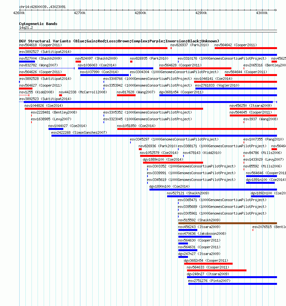Select esv3345297 (1000GenomesConsortiumPilotProject) label

(x=174, y=139)
